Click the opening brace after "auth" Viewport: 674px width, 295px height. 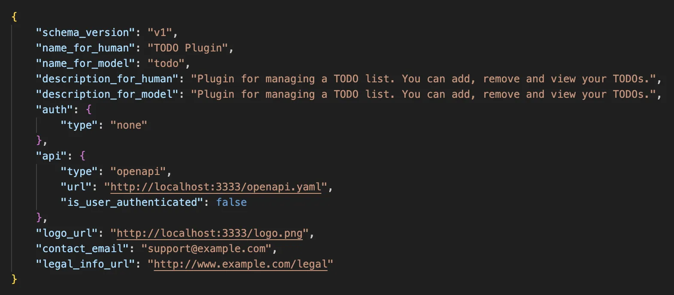pos(89,110)
